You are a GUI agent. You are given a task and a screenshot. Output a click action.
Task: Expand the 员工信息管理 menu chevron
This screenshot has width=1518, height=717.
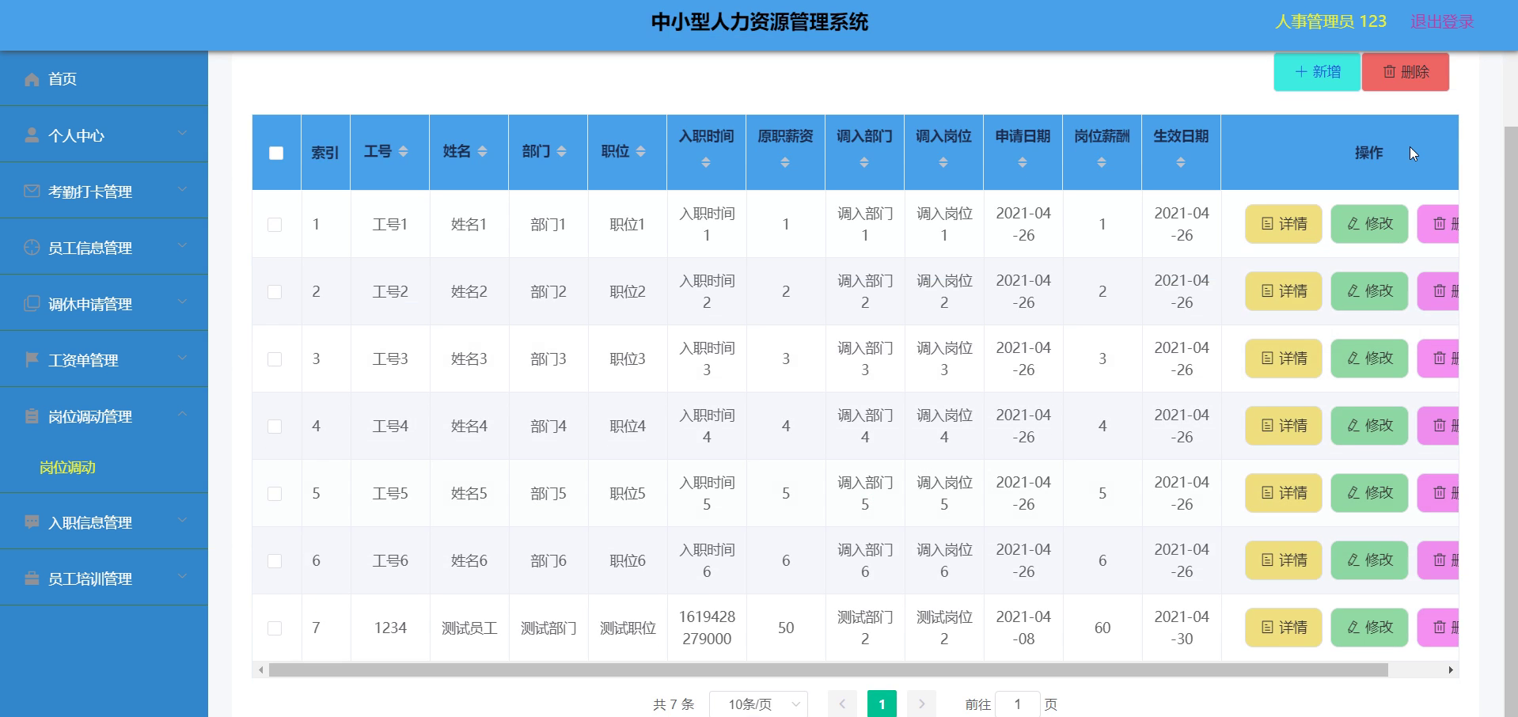coord(182,245)
